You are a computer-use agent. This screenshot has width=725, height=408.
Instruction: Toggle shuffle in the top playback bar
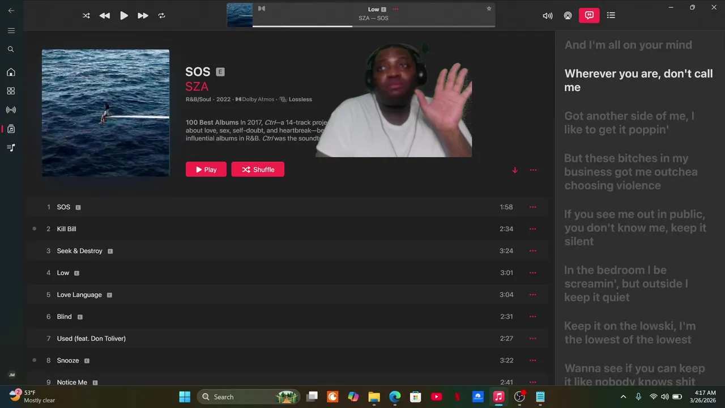coord(86,16)
